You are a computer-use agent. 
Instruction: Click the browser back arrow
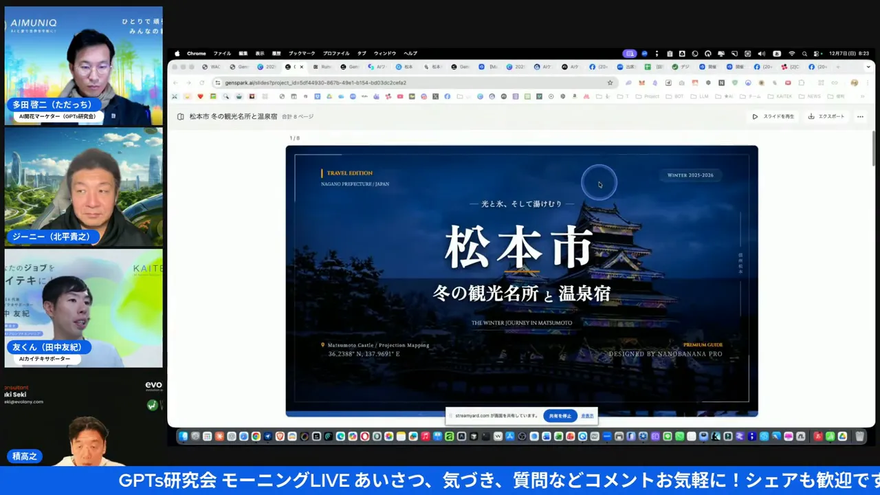176,82
